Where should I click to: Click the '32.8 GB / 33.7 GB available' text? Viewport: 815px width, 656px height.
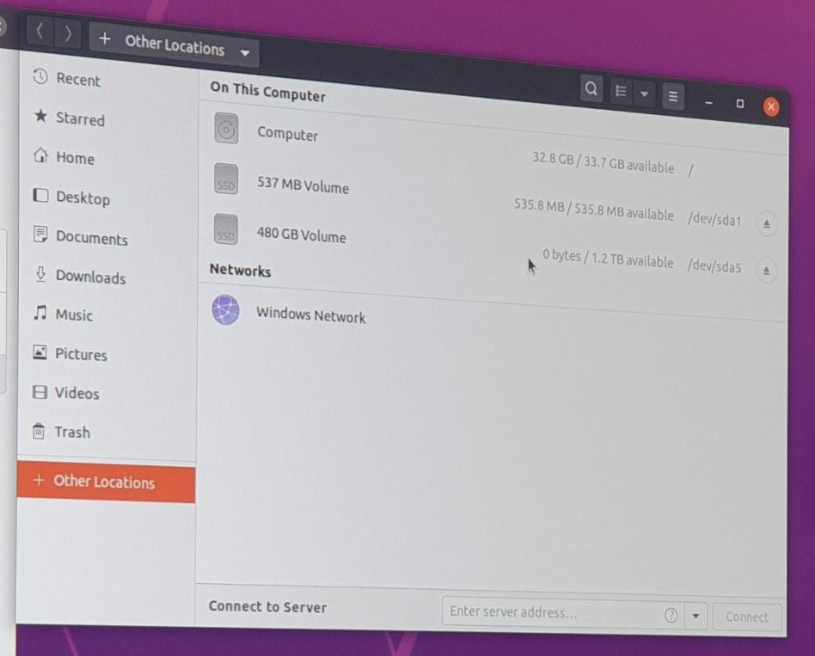click(x=603, y=162)
